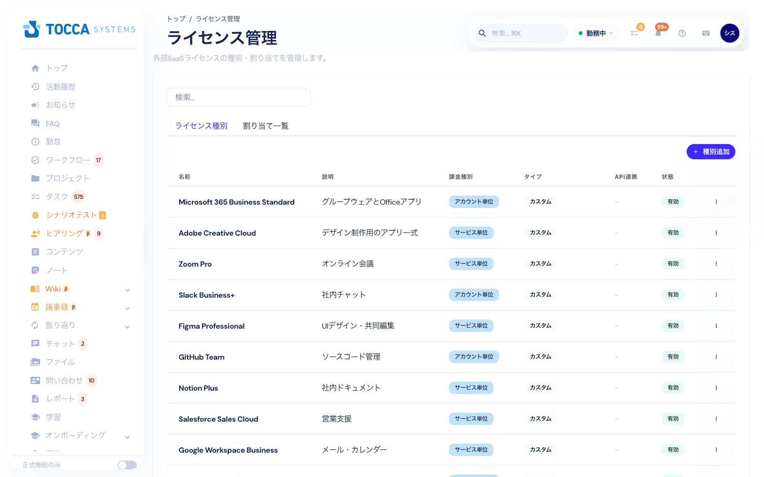Focus the global 検索 ⌘K field
The width and height of the screenshot is (764, 477).
pos(520,33)
